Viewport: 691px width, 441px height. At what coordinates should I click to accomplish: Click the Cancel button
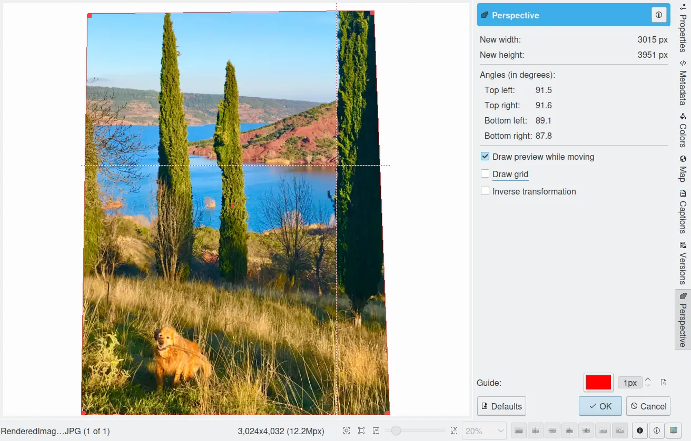tap(648, 406)
